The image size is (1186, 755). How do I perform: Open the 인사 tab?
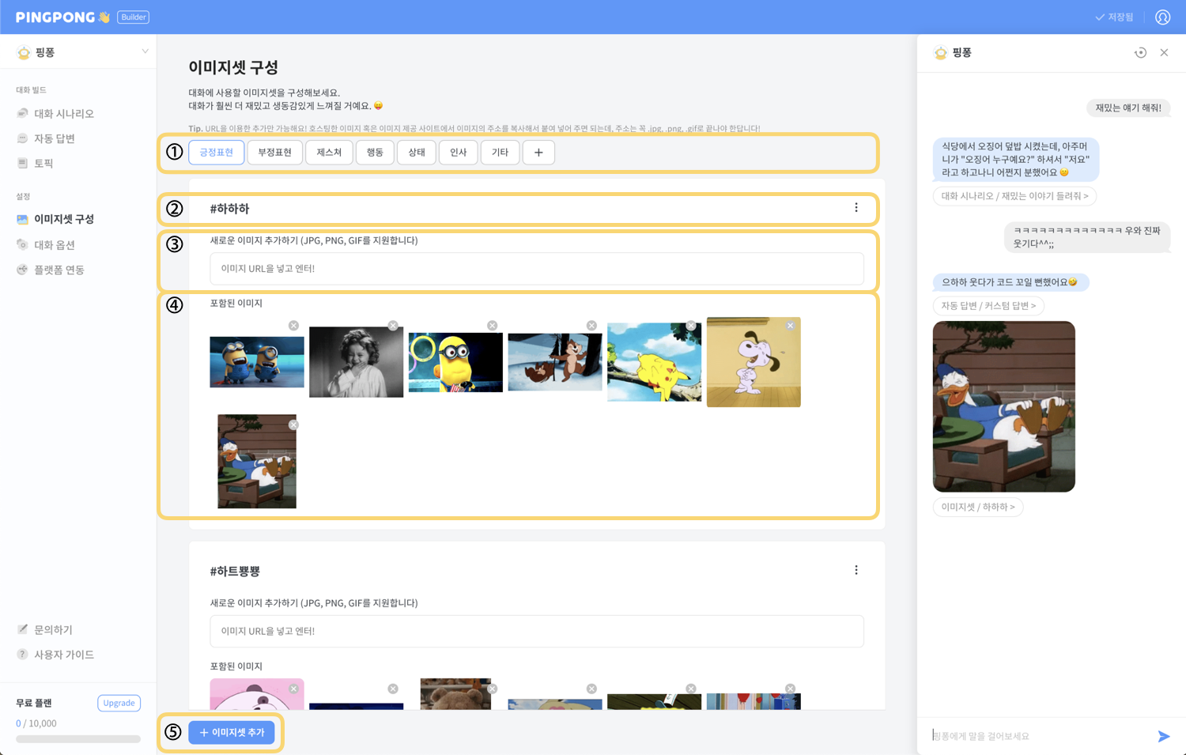click(x=459, y=153)
